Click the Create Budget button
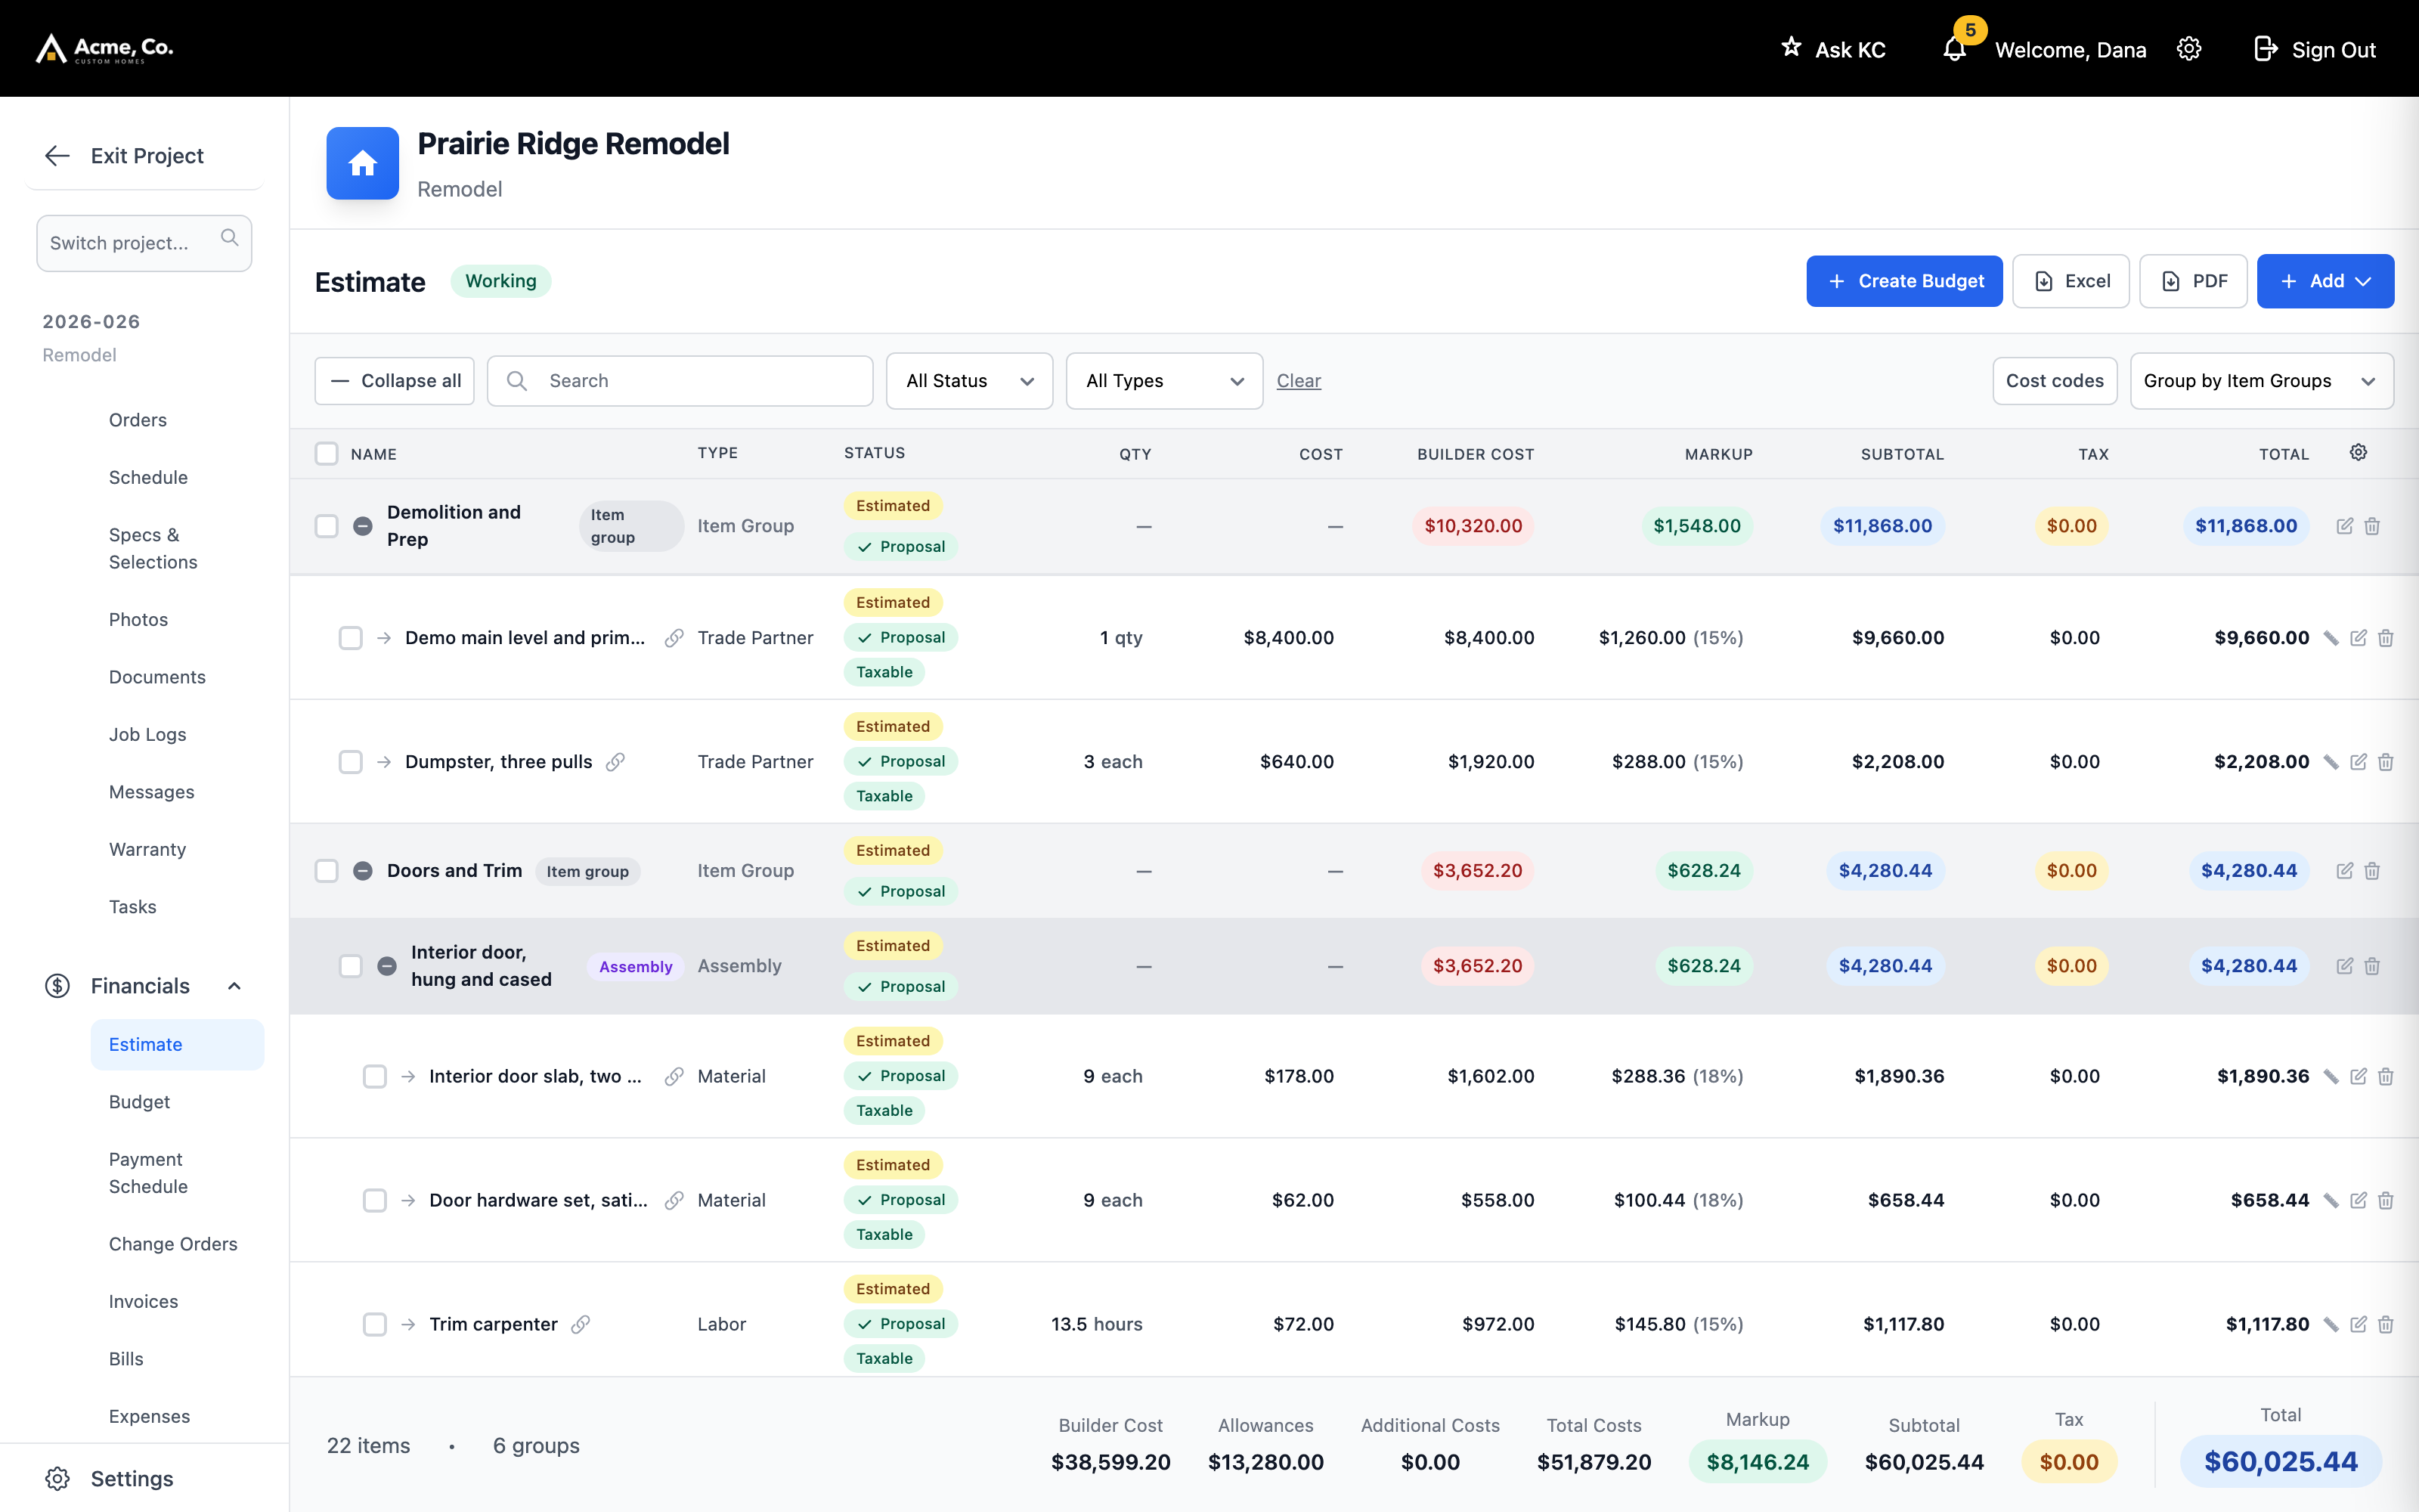This screenshot has width=2419, height=1512. click(1904, 281)
